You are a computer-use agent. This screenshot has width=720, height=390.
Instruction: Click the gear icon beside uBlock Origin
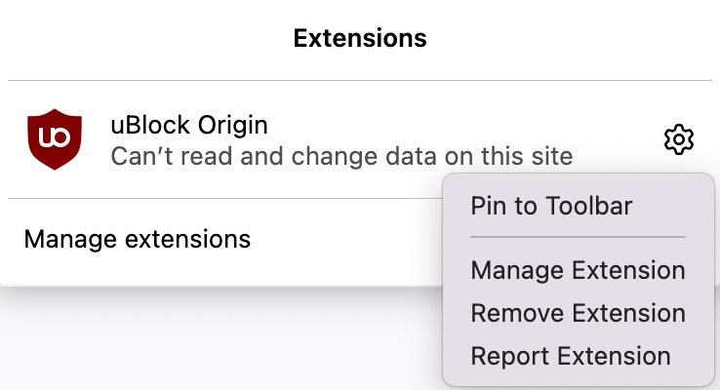678,139
